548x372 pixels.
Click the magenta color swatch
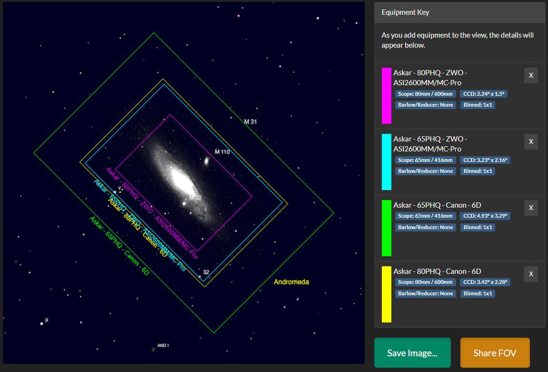[x=386, y=96]
